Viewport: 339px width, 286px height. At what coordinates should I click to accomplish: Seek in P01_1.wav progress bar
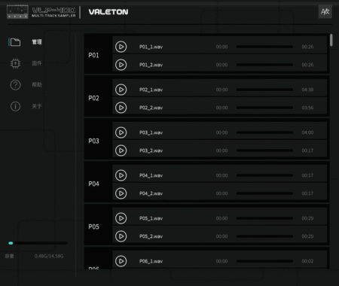click(264, 47)
